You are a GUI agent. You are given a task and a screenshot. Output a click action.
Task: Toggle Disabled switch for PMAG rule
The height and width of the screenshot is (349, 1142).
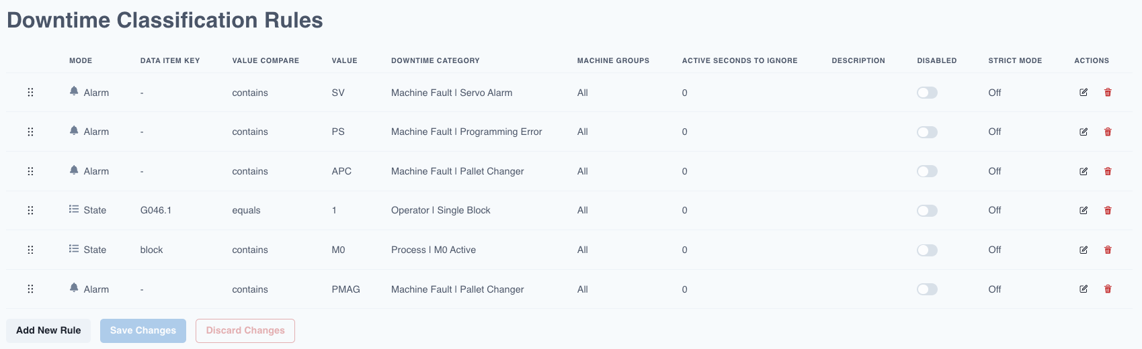coord(927,289)
